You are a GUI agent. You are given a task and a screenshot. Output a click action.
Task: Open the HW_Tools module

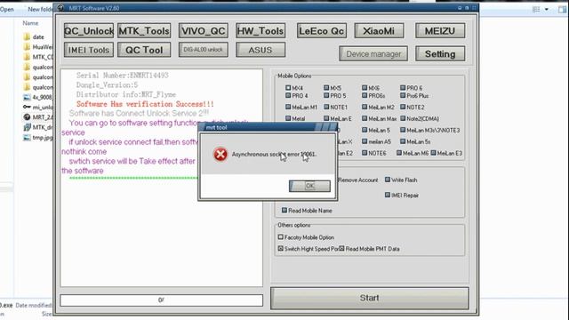click(260, 31)
